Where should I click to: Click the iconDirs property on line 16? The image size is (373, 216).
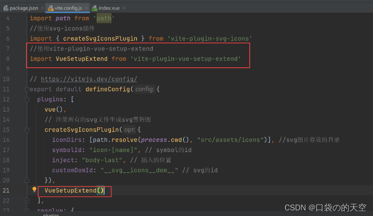(67, 140)
